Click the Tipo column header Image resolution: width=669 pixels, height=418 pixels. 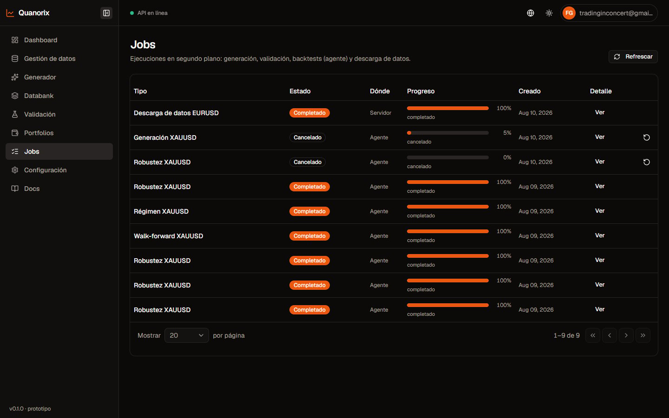click(140, 91)
